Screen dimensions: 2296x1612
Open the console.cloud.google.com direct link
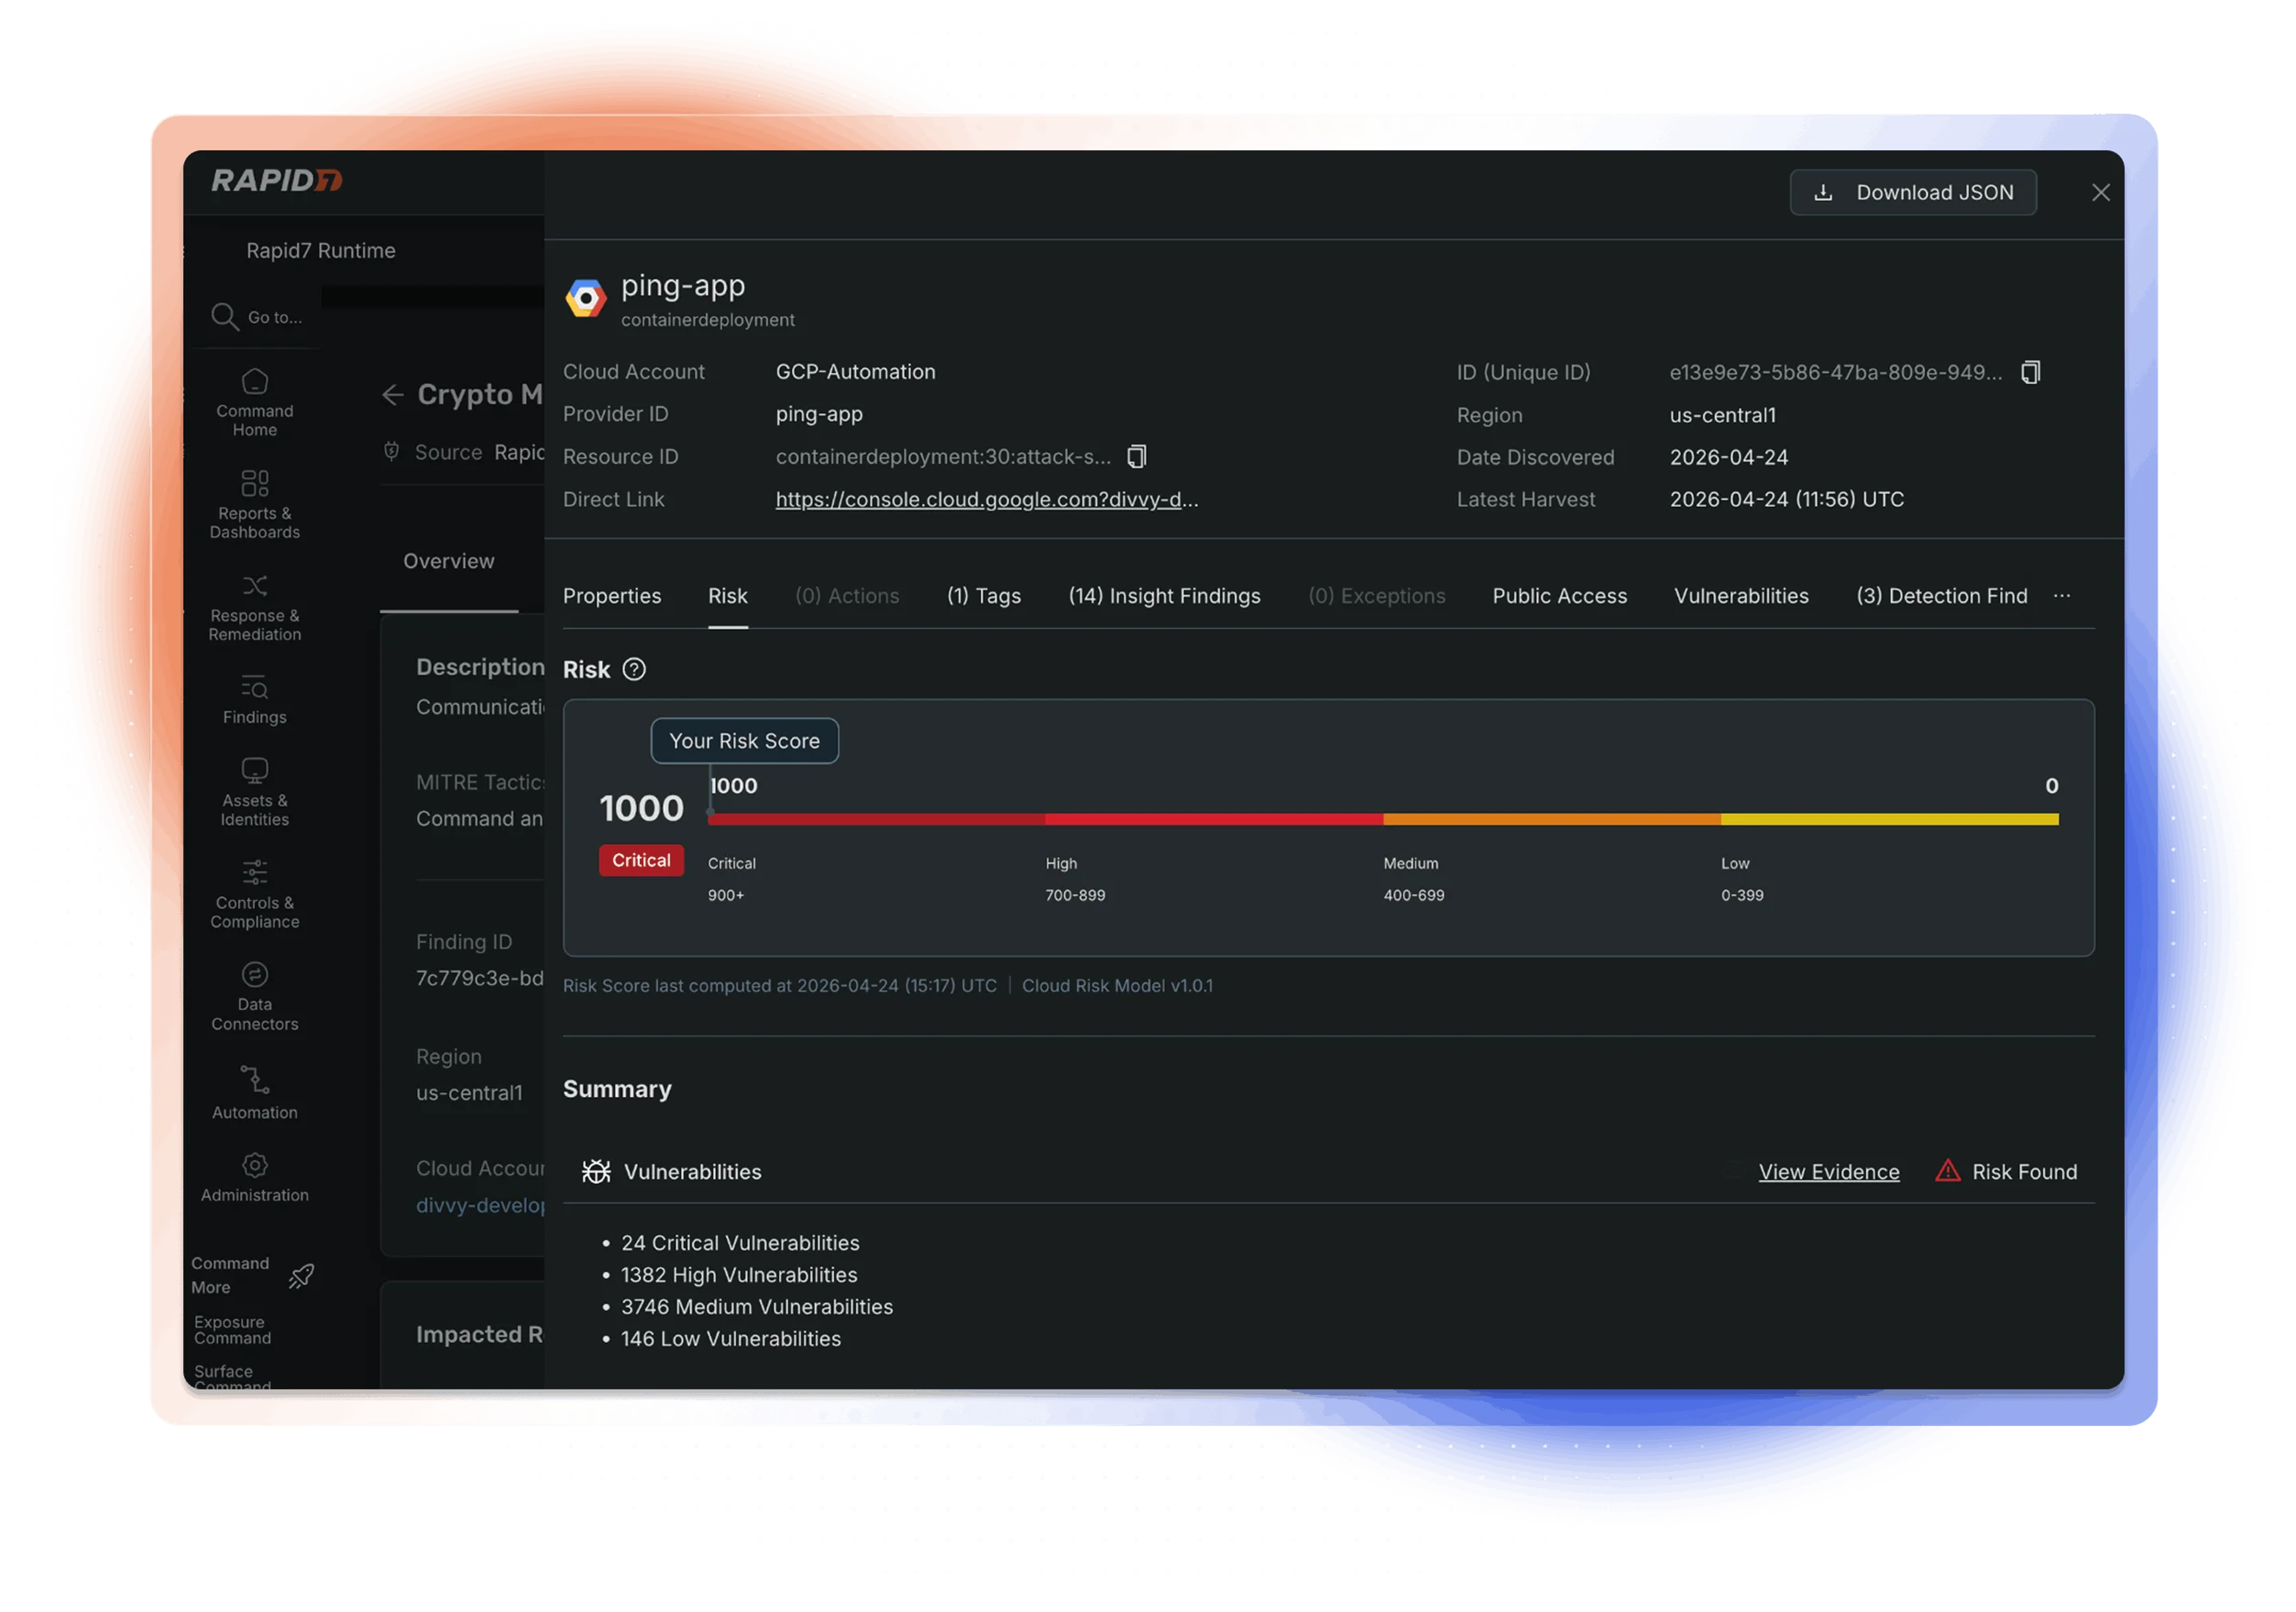coord(986,499)
